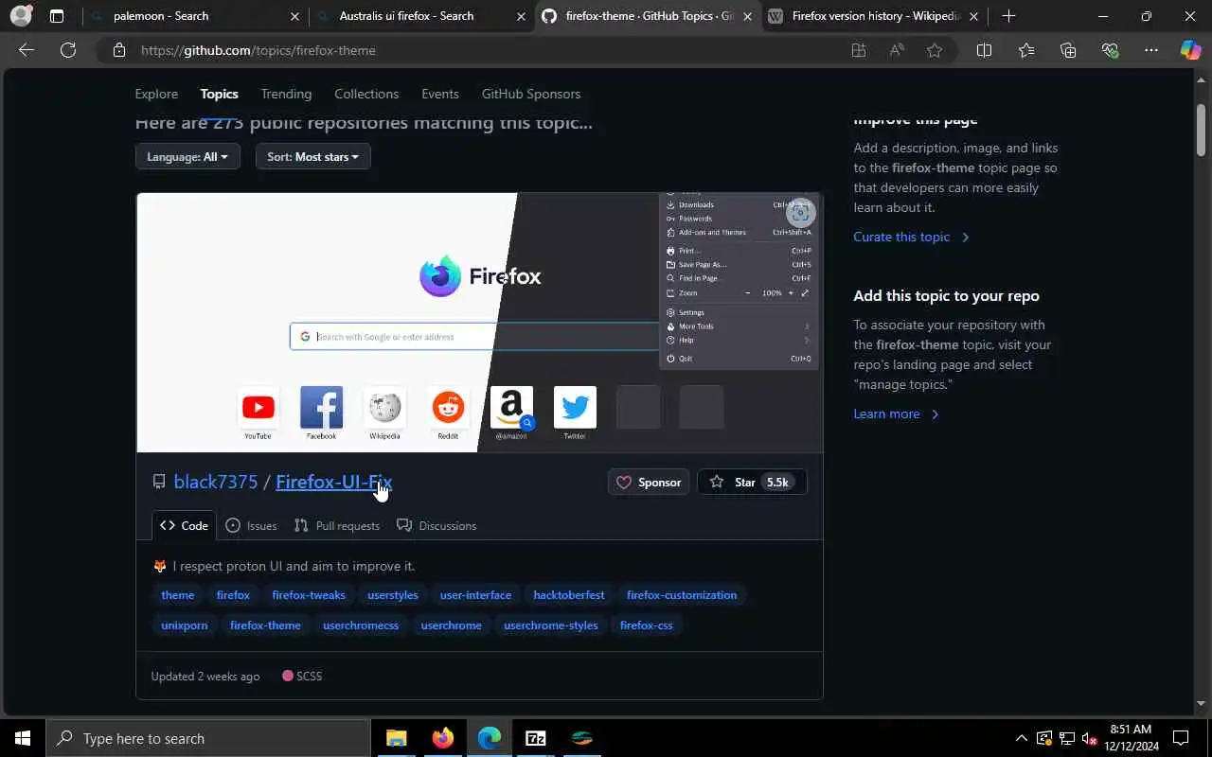Open Trending in GitHub navigation

click(x=286, y=94)
